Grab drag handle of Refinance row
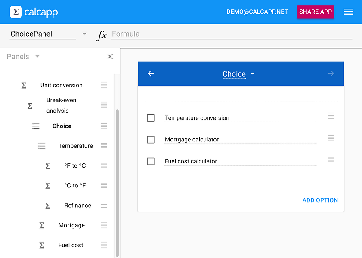The image size is (362, 258). 104,205
